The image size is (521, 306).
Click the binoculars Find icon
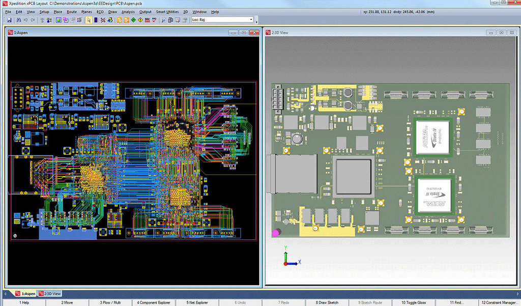[x=19, y=20]
